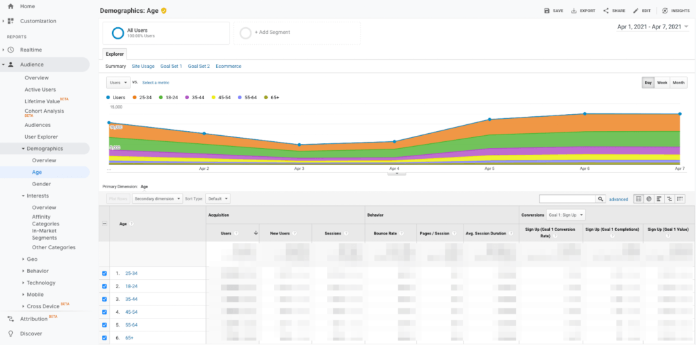Click the table search magnifier icon
The width and height of the screenshot is (696, 345).
click(601, 199)
